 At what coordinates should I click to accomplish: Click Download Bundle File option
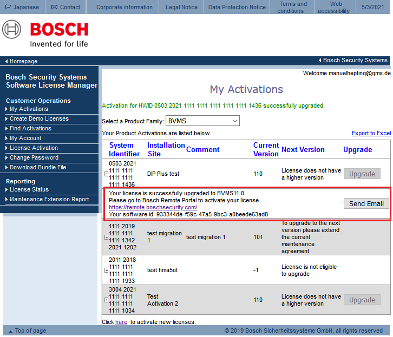point(38,168)
